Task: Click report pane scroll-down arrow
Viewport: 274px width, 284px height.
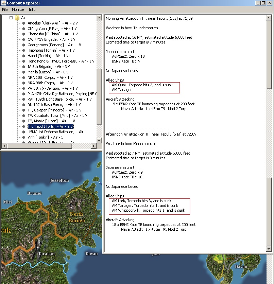Action: tap(269, 249)
